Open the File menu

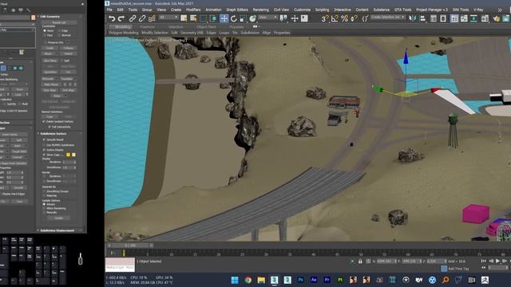pyautogui.click(x=109, y=10)
